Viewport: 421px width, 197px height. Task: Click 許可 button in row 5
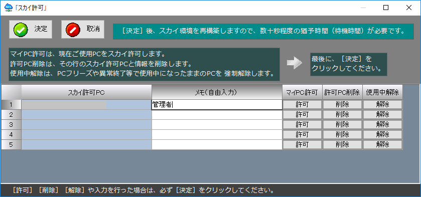point(302,144)
